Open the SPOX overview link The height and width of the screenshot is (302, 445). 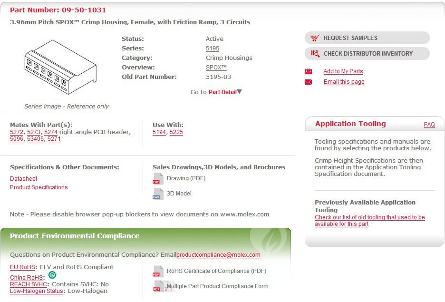pyautogui.click(x=216, y=67)
